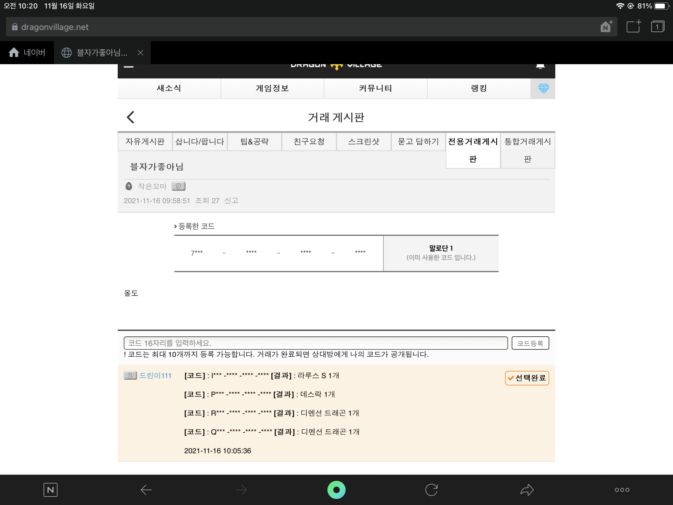673x505 pixels.
Task: Close the 블자가좋아님 browser tab
Action: click(x=140, y=53)
